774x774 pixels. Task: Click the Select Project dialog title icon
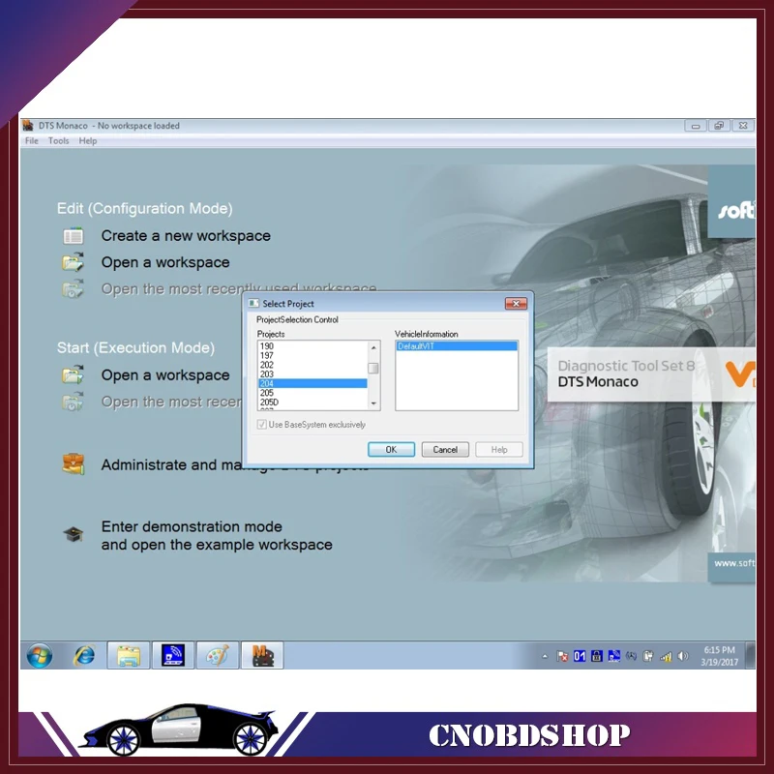(x=253, y=303)
